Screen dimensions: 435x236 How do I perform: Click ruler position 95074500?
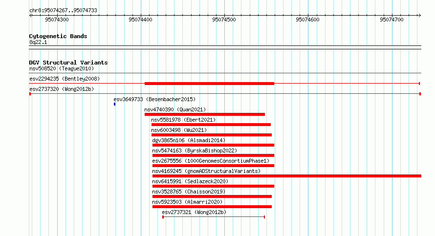point(224,20)
